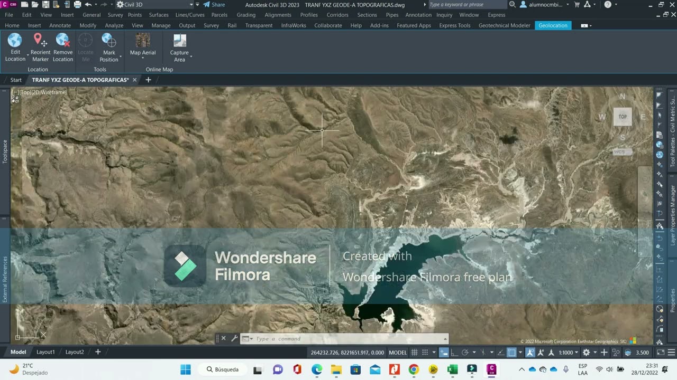Screen dimensions: 677x380
Task: Close the command line with the X
Action: pos(223,339)
